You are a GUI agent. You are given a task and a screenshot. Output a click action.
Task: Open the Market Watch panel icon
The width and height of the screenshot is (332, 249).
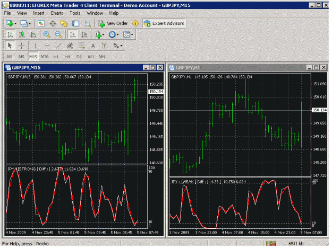[x=41, y=23]
